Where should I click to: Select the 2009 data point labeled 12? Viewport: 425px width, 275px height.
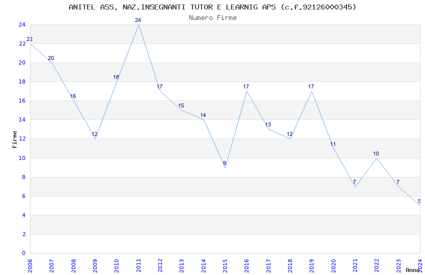point(94,134)
